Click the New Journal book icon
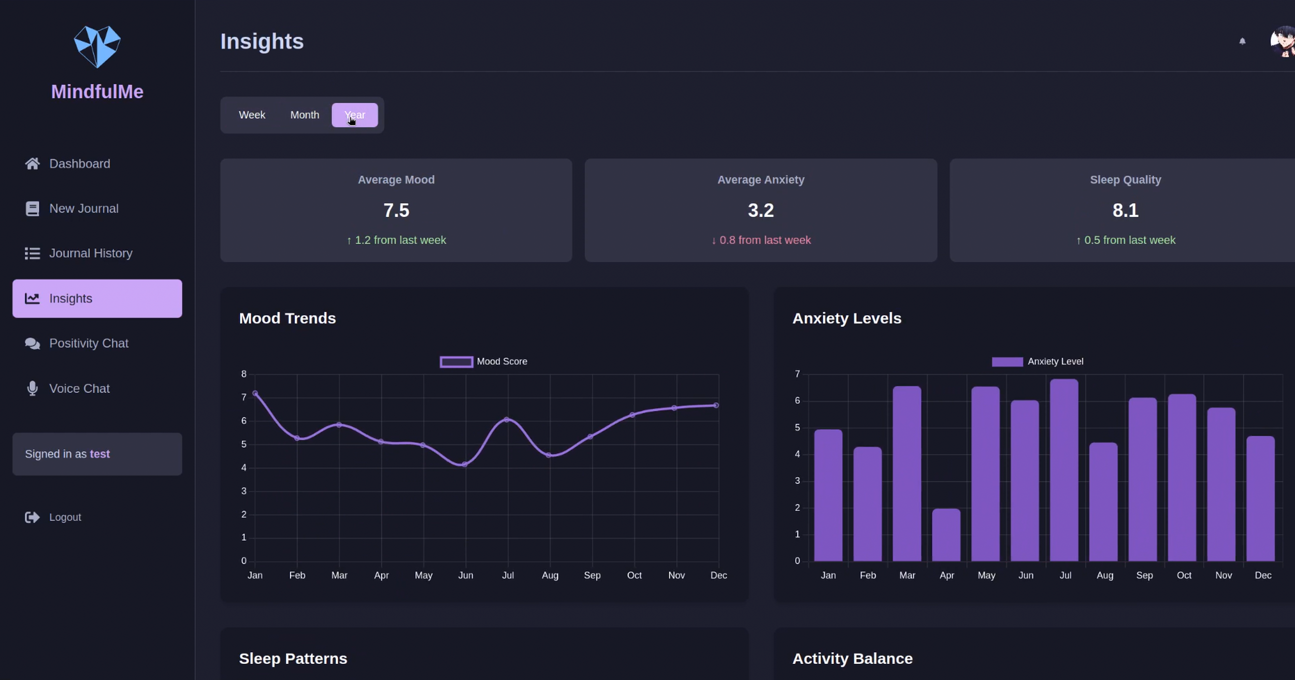Screen dimensions: 1295x680 (x=32, y=208)
